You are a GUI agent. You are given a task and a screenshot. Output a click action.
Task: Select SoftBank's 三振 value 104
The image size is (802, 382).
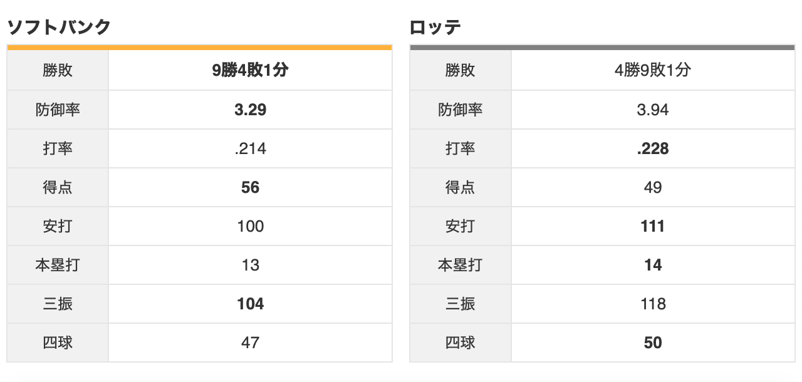tap(250, 304)
